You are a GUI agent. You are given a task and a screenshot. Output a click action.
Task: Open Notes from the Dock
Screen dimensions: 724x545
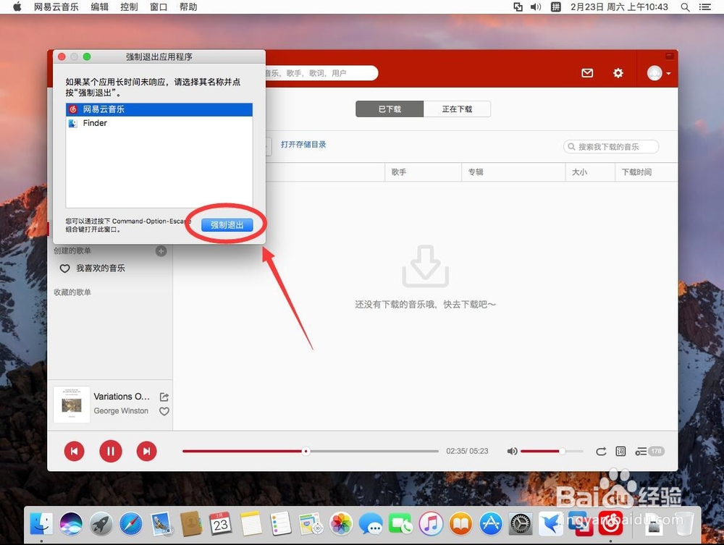(x=251, y=524)
